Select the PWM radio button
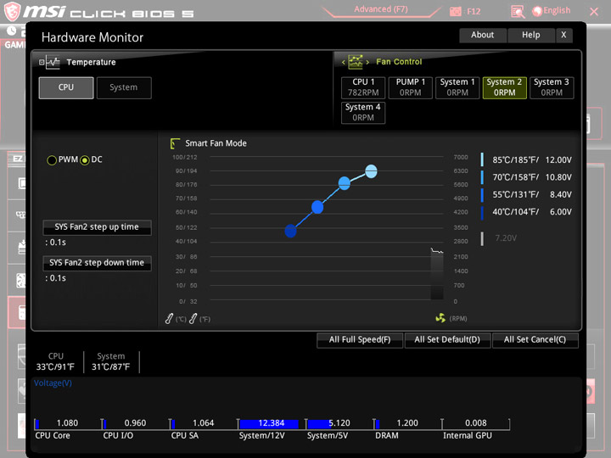 click(52, 160)
